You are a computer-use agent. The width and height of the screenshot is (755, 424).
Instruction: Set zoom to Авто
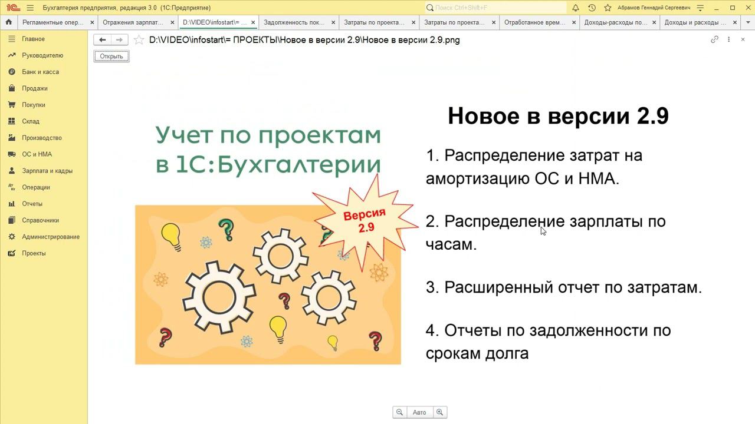(419, 412)
